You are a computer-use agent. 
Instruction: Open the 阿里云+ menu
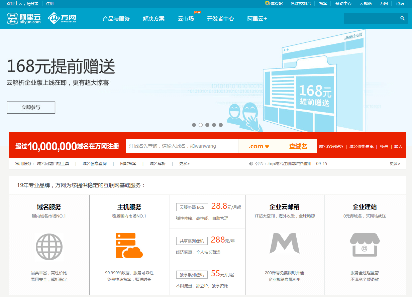tap(257, 19)
